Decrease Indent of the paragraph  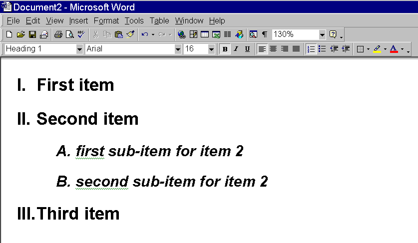(x=334, y=49)
